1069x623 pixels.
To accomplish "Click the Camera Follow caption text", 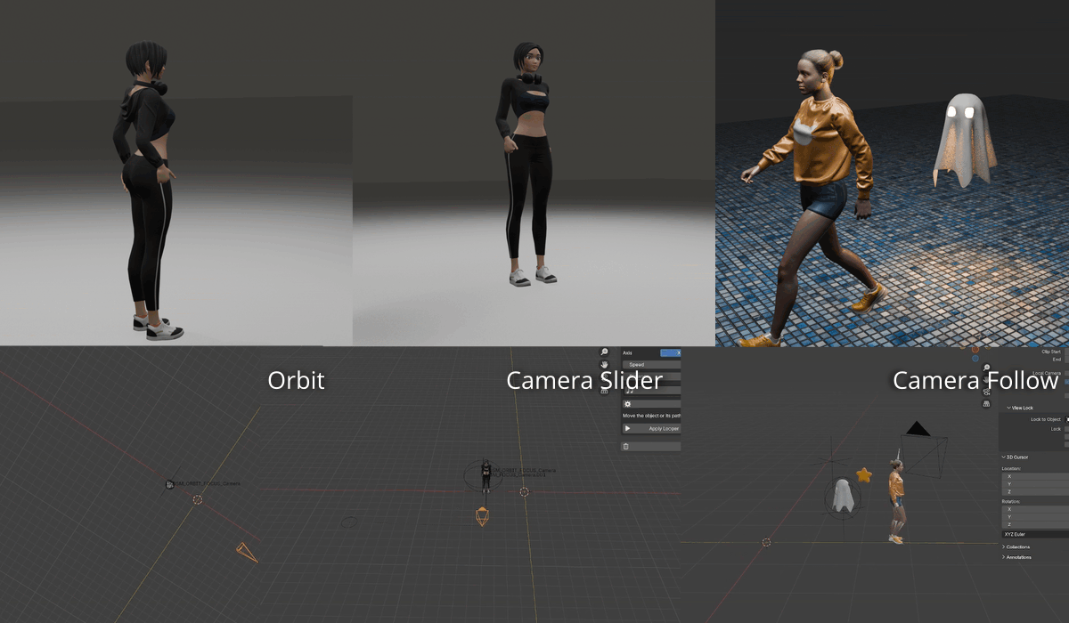I will pos(975,381).
